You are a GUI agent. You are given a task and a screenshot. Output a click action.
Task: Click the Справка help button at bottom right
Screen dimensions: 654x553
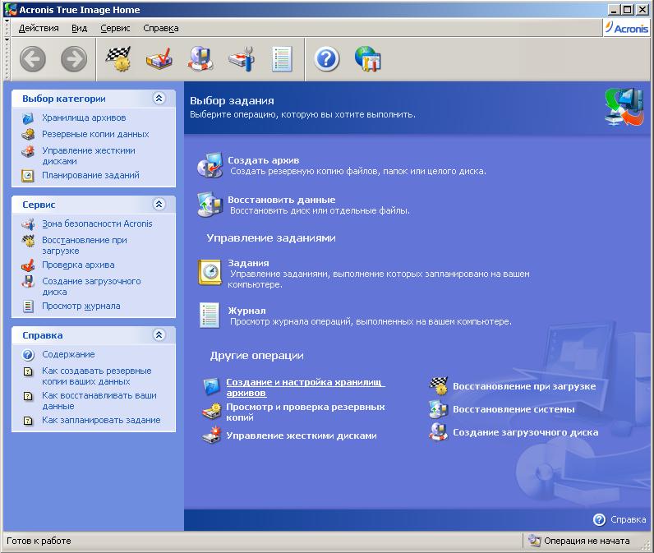(x=619, y=519)
